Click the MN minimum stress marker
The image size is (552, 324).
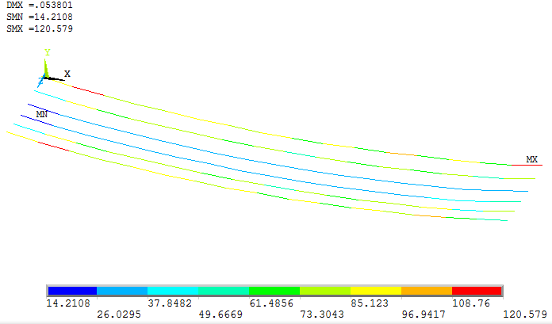(41, 114)
